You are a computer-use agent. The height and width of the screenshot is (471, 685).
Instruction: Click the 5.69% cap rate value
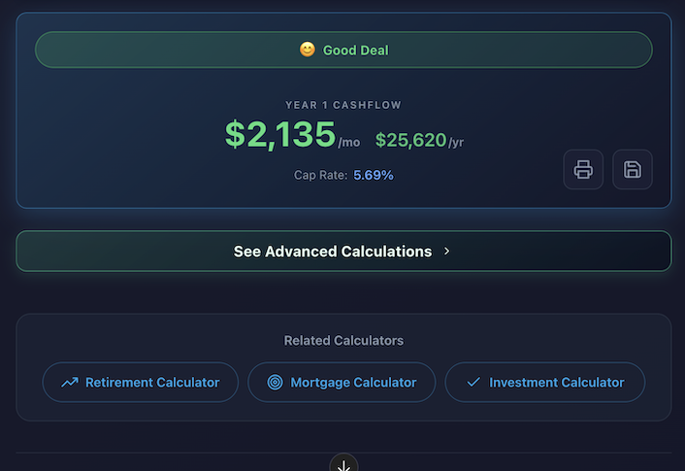point(374,176)
